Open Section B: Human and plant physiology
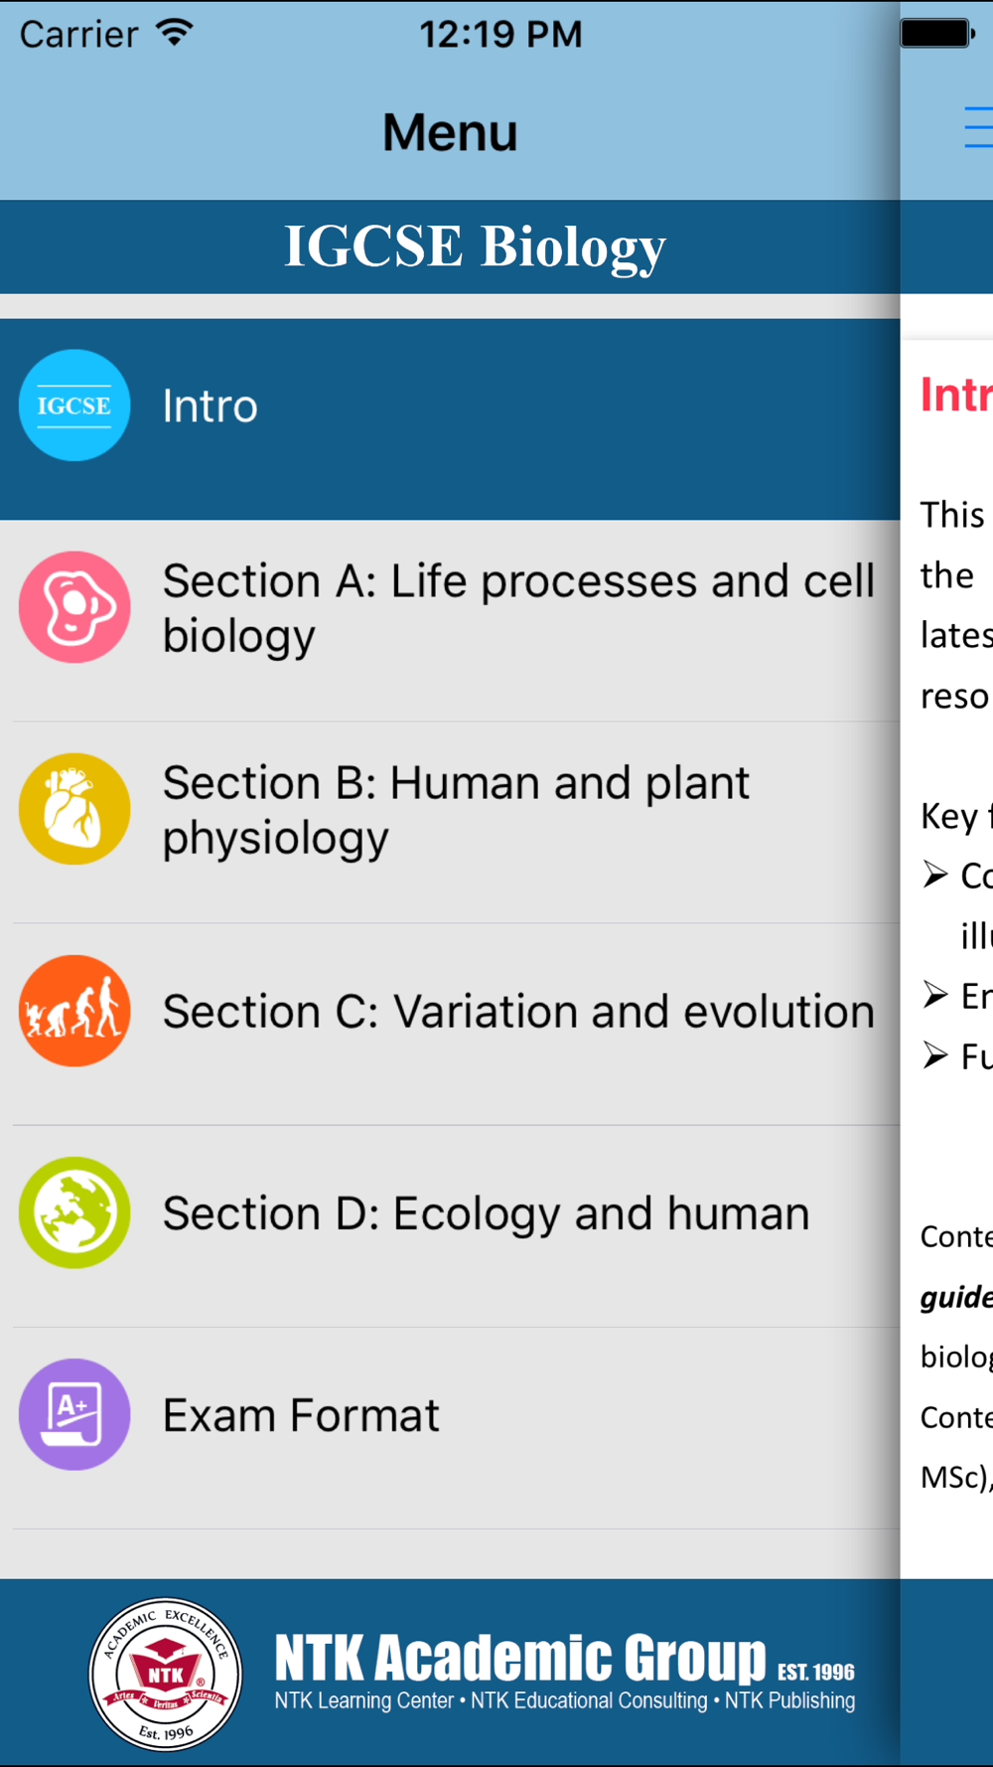The height and width of the screenshot is (1767, 993). tap(456, 810)
